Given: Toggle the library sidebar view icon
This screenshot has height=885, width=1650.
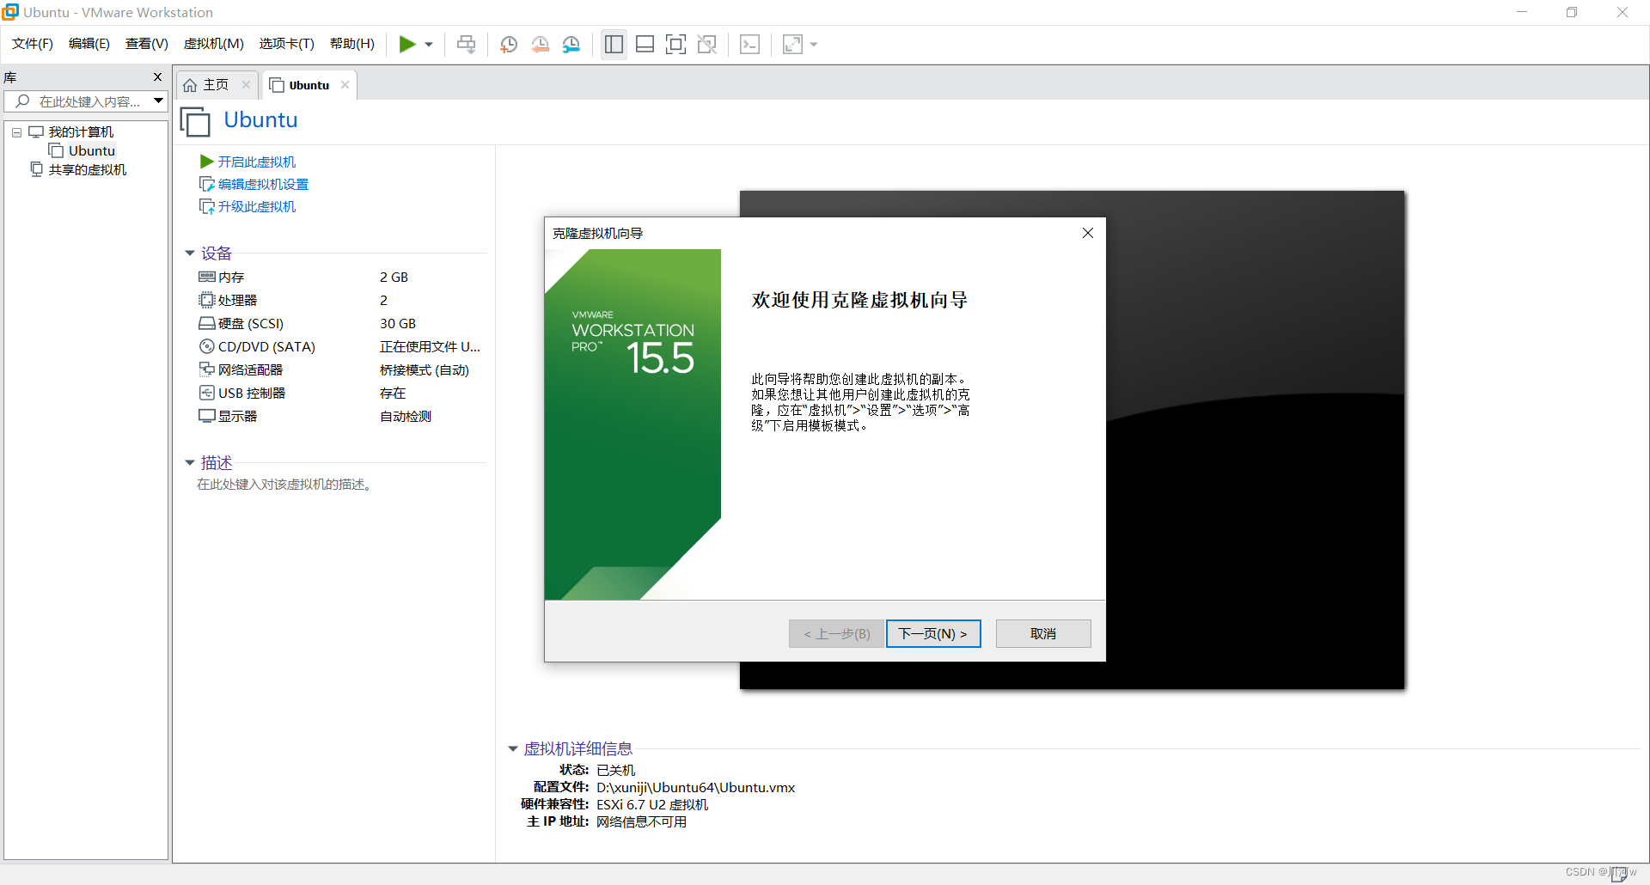Looking at the screenshot, I should 614,44.
